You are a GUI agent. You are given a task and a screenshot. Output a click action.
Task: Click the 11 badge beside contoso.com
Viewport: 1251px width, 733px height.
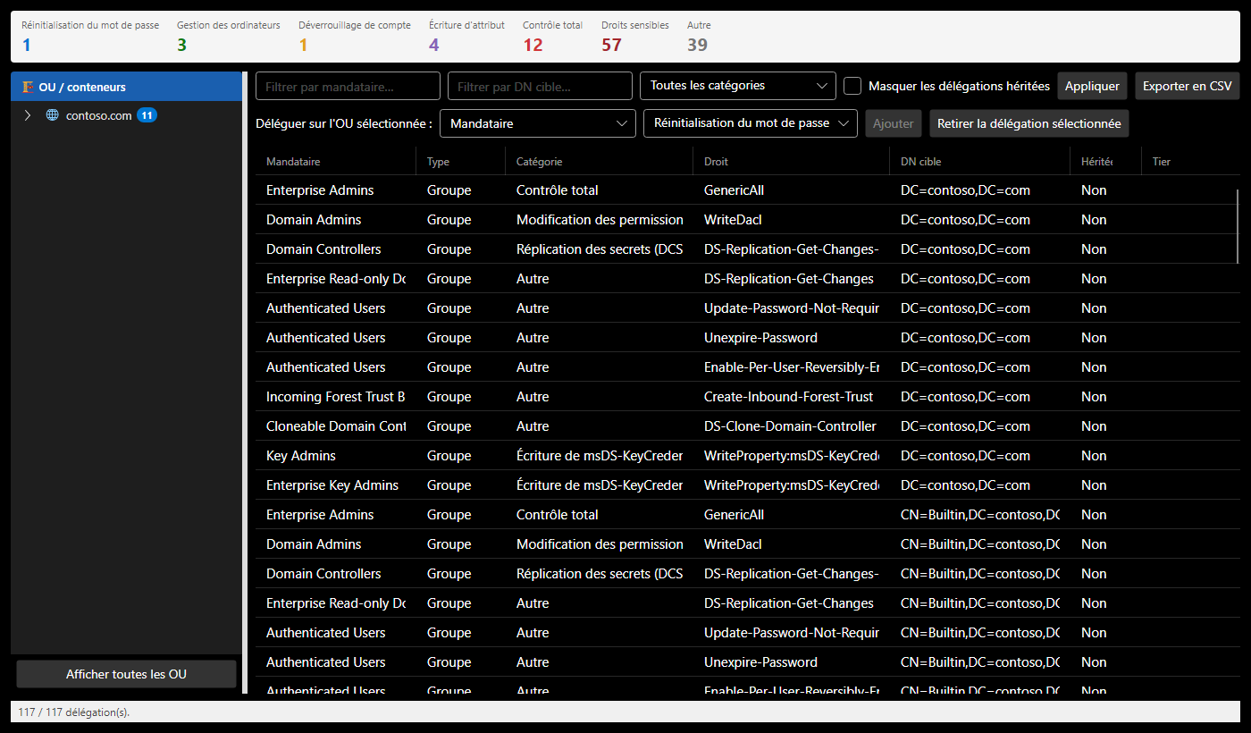point(147,115)
